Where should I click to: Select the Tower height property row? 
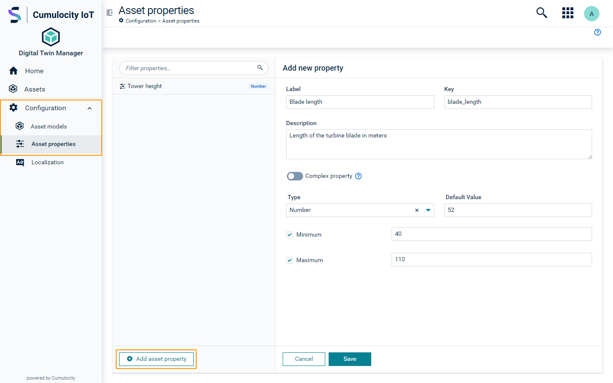[194, 86]
